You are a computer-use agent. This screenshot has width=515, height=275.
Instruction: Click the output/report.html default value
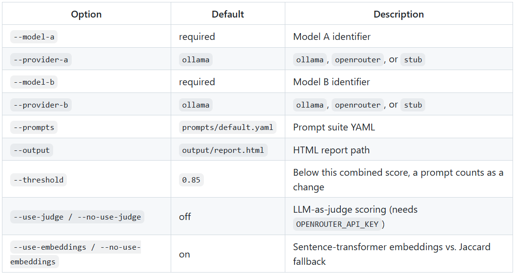[x=223, y=150]
